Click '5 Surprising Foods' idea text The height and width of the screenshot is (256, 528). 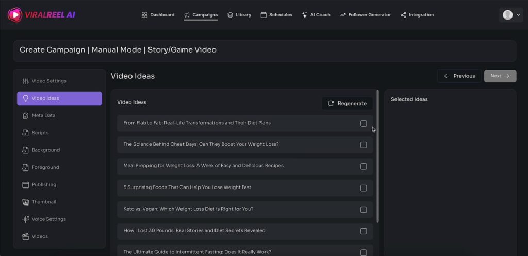[187, 187]
